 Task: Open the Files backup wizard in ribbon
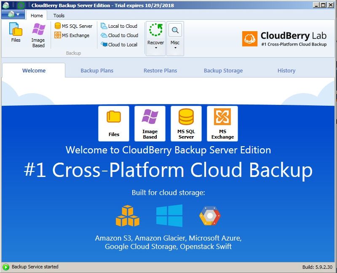pyautogui.click(x=16, y=32)
